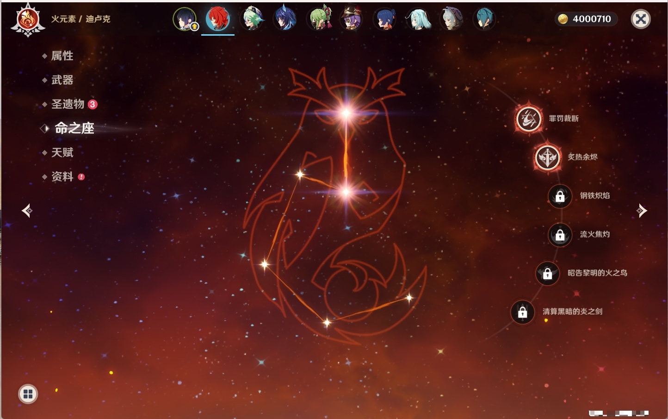Click the 罪罚裁断 label text
The width and height of the screenshot is (668, 419).
click(x=563, y=119)
